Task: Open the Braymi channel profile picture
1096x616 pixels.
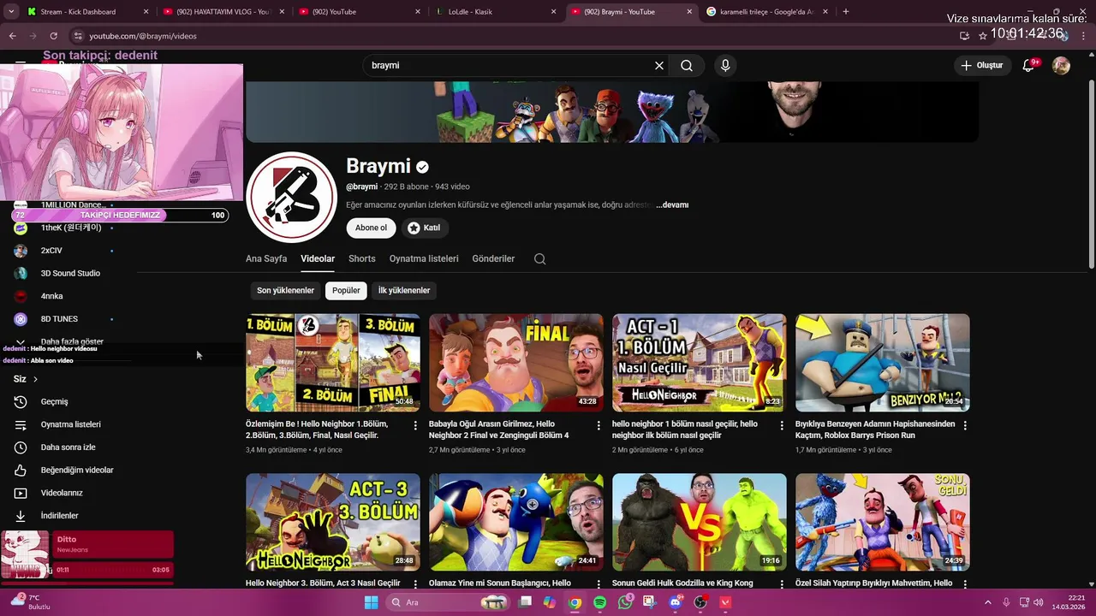Action: (291, 198)
